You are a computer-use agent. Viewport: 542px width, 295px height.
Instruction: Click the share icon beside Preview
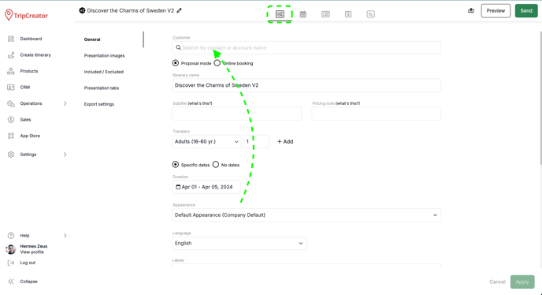click(471, 11)
